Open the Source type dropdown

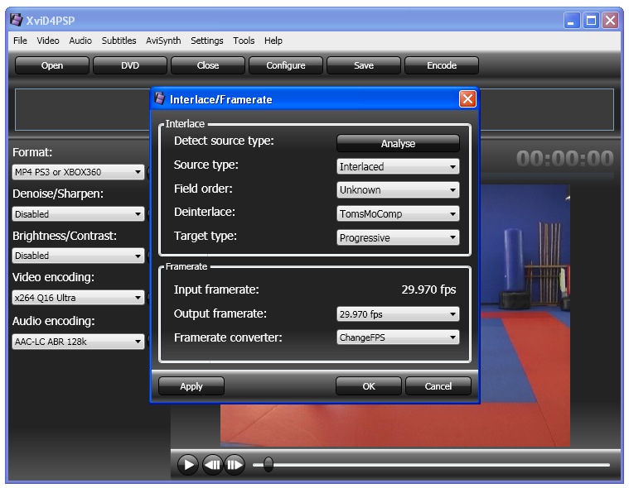coord(398,166)
